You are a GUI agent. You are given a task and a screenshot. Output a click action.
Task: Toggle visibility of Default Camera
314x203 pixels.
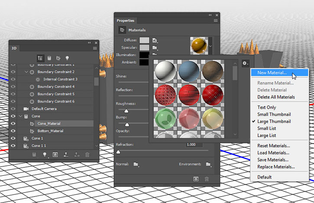pyautogui.click(x=13, y=109)
